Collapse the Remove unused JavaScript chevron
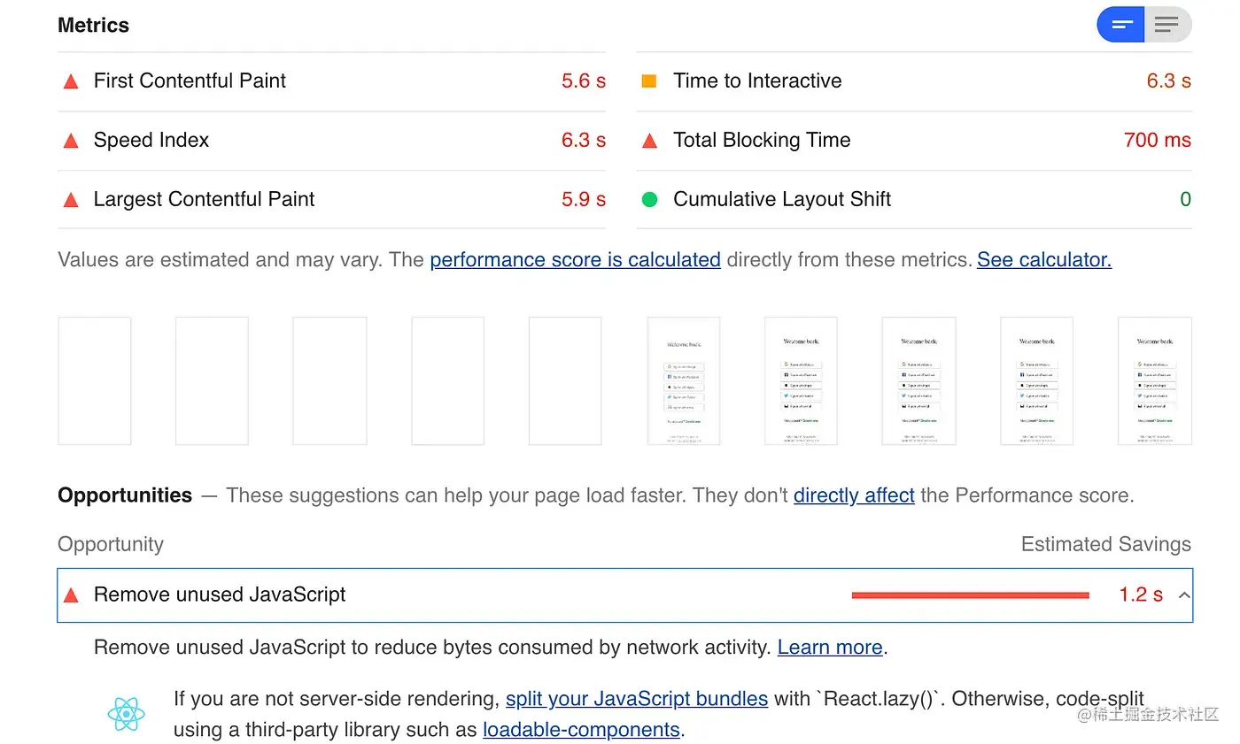Viewport: 1240px width, 744px height. point(1183,595)
